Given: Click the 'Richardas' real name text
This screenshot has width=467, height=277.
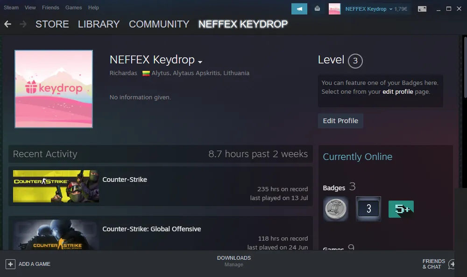Looking at the screenshot, I should [x=123, y=73].
